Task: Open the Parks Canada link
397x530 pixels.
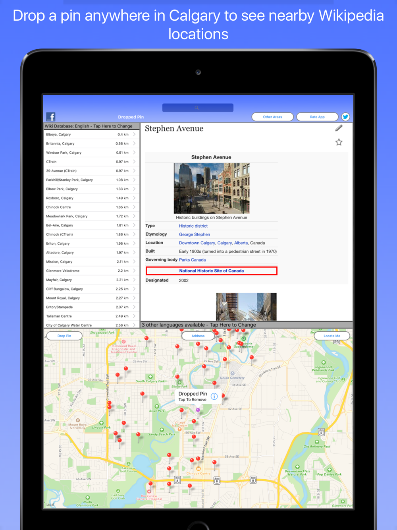Action: (193, 260)
